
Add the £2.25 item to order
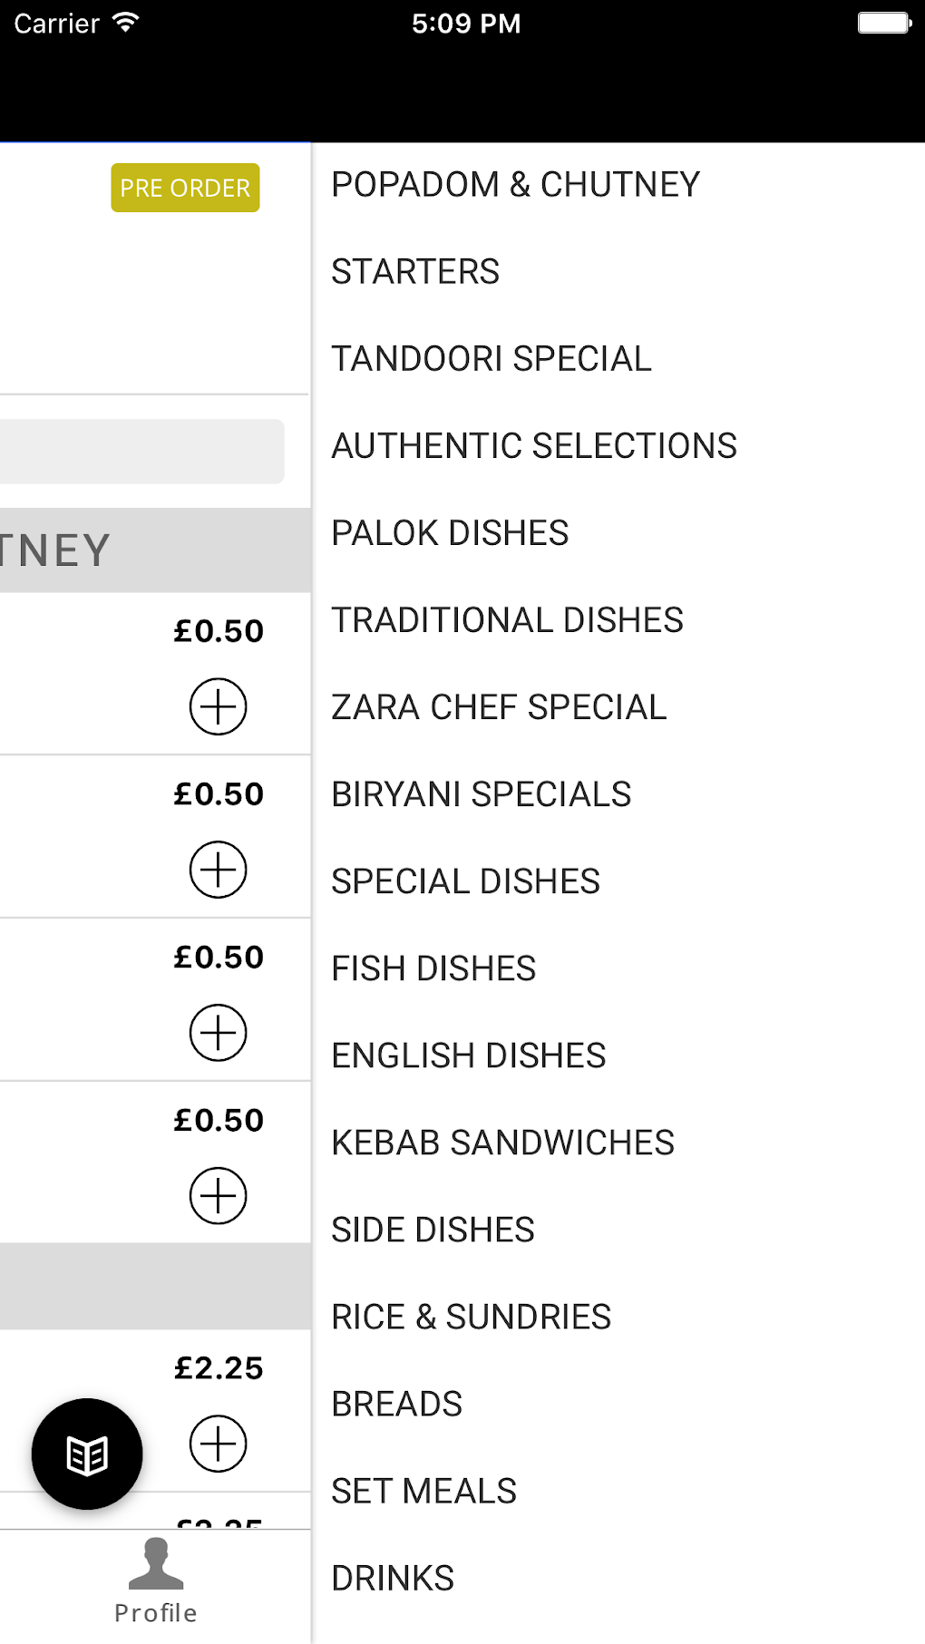pyautogui.click(x=218, y=1444)
